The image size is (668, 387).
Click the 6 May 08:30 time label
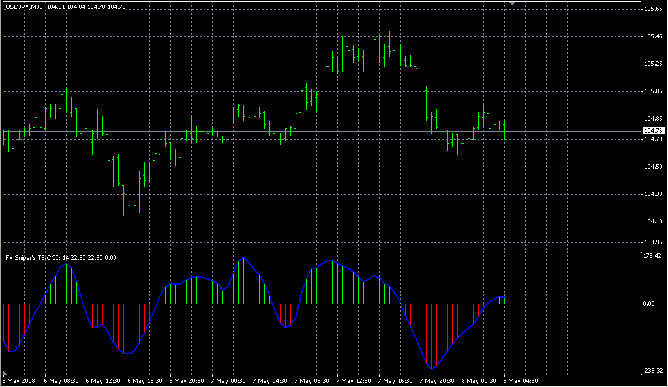pyautogui.click(x=61, y=380)
